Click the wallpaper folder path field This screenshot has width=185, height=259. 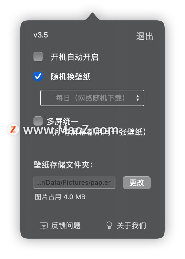[x=74, y=183]
